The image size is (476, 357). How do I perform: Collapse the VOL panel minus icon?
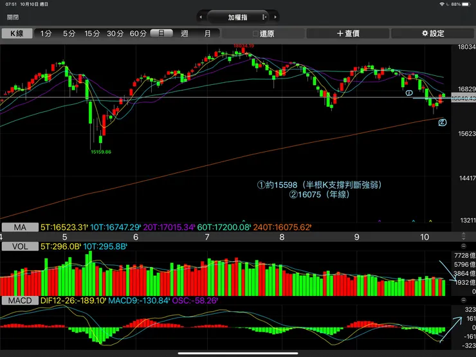click(464, 246)
